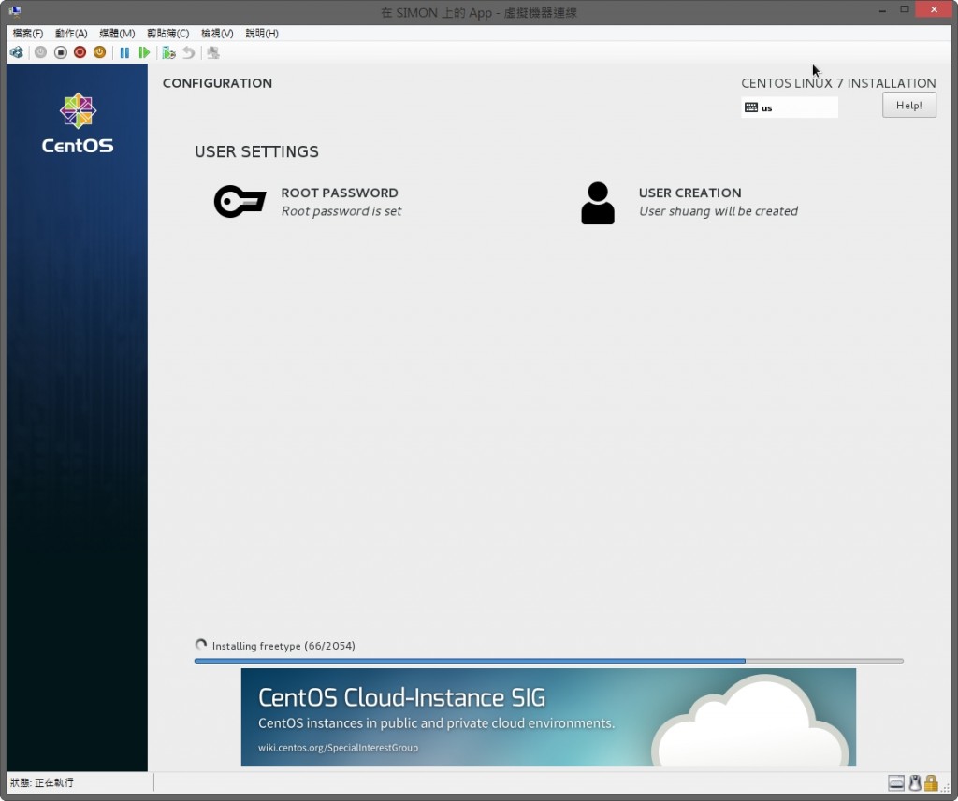Click wiki.centos.org/SpecialInterestGroup text in banner
Viewport: 958px width, 801px height.
tap(338, 748)
